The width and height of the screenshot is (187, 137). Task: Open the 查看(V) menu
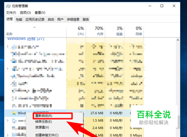coord(40,13)
